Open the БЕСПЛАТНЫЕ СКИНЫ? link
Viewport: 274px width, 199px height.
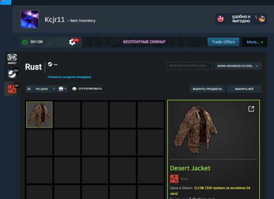pyautogui.click(x=144, y=42)
